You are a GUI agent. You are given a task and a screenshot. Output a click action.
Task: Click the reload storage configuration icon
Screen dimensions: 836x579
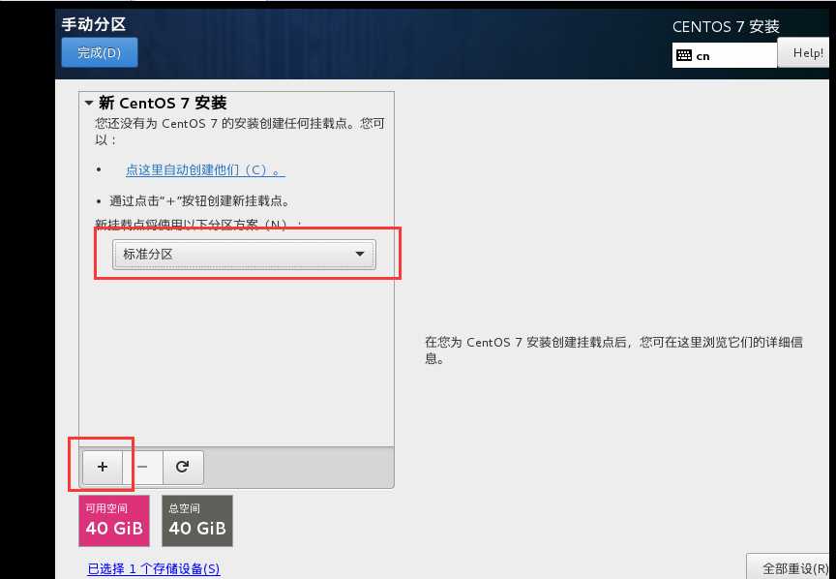click(182, 467)
